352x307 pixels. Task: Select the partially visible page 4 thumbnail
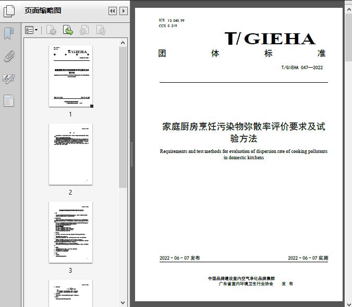(x=70, y=293)
